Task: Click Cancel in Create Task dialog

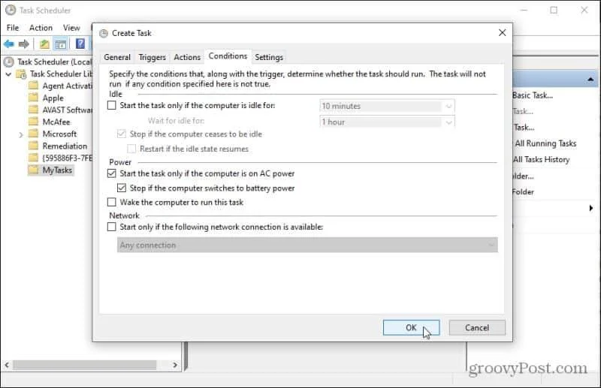Action: 477,327
